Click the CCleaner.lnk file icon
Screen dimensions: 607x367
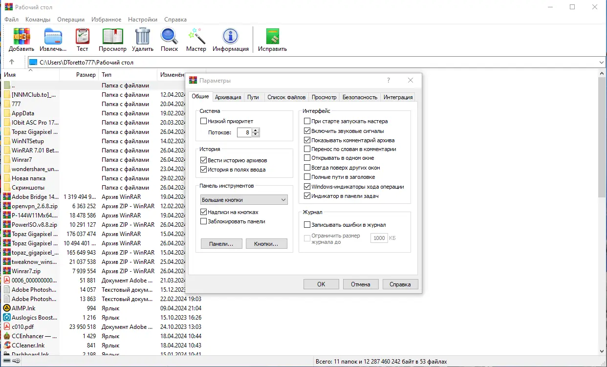[x=7, y=345]
